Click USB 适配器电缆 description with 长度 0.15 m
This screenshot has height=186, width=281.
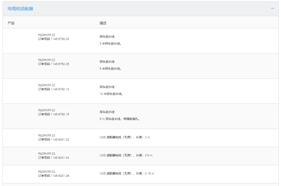click(126, 173)
